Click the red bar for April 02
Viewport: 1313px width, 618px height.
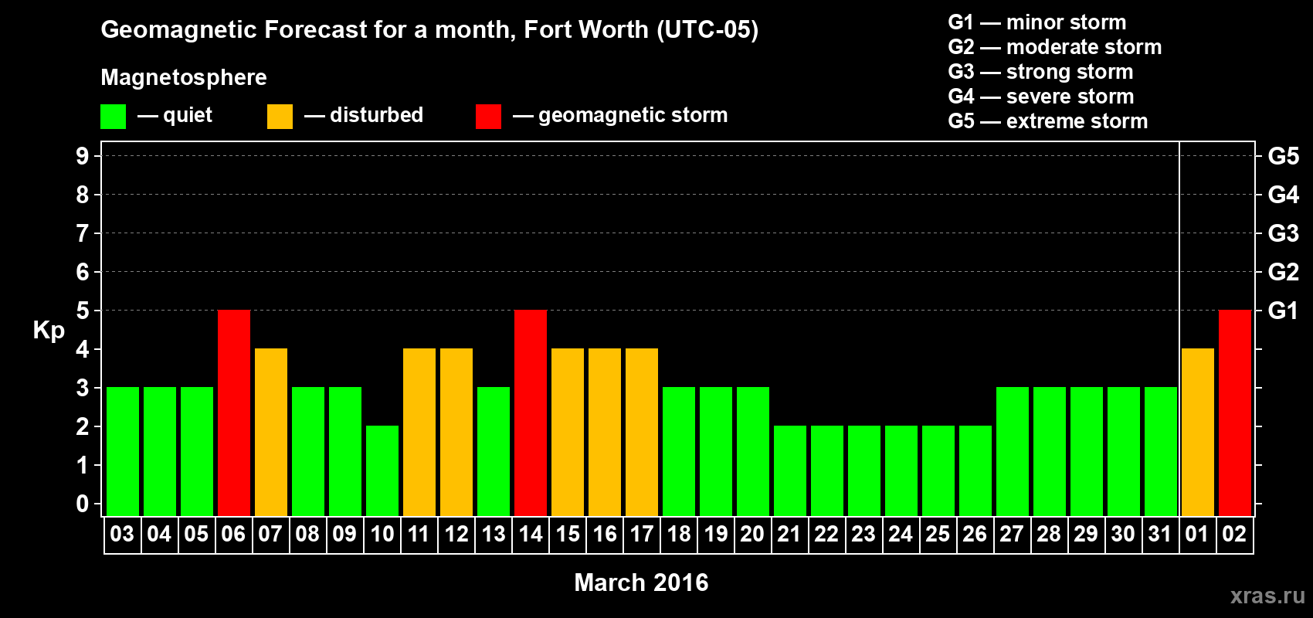[x=1235, y=413]
